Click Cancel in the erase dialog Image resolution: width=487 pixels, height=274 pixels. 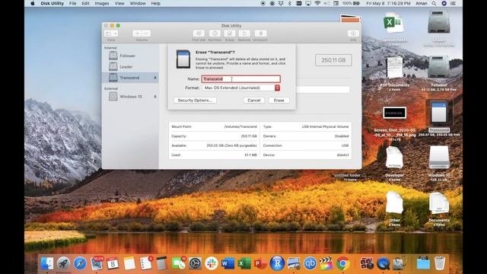254,100
